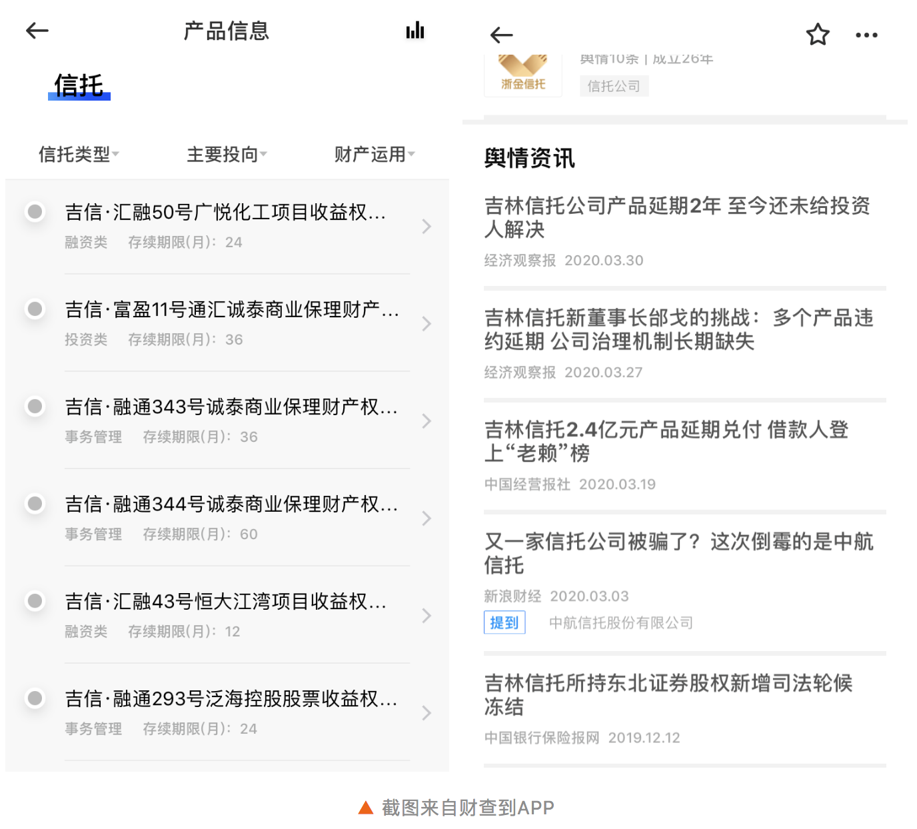Viewport: 917px width, 829px height.
Task: Read article 吉林信托公司产品延期2年
Action: coord(677,217)
